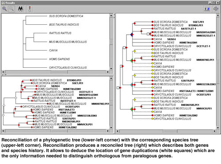The width and height of the screenshot is (221, 164).
Task: Click white duplication square near MUSEN154.EDN1
Action: coord(148,34)
